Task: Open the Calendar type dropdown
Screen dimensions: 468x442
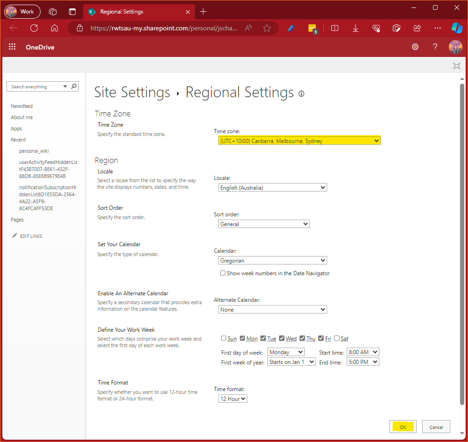Action: coord(272,260)
